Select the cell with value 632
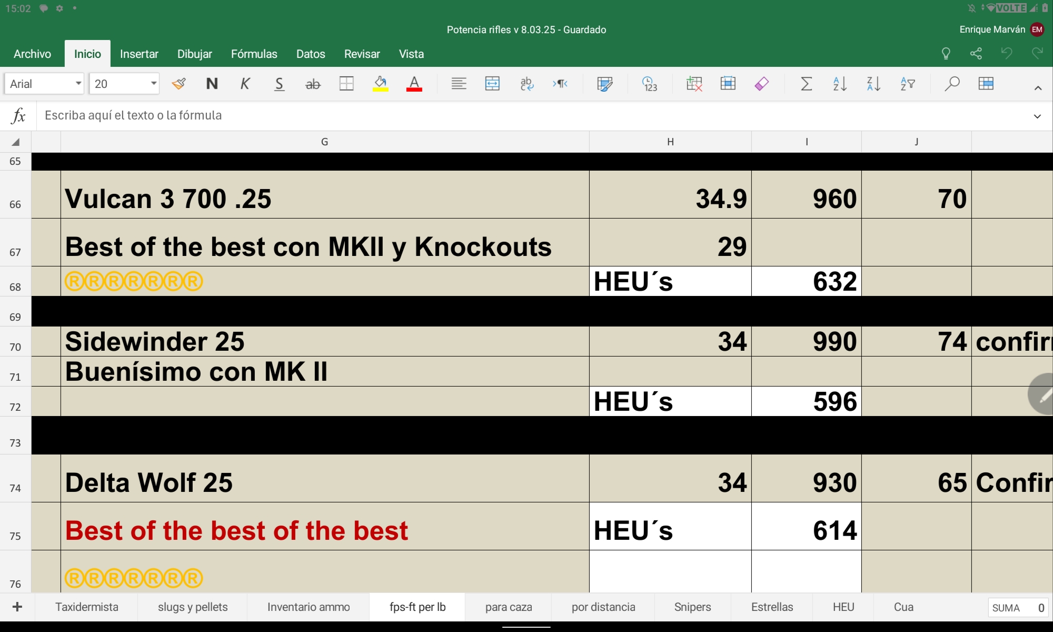This screenshot has height=632, width=1053. pyautogui.click(x=807, y=281)
